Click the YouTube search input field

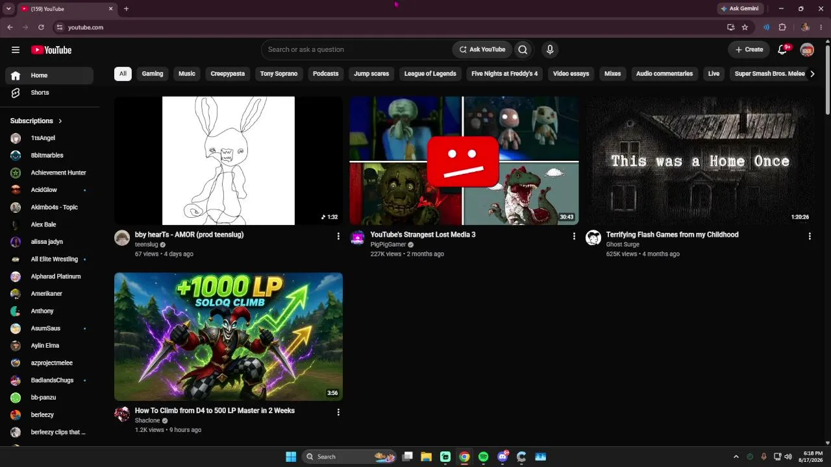click(x=357, y=49)
